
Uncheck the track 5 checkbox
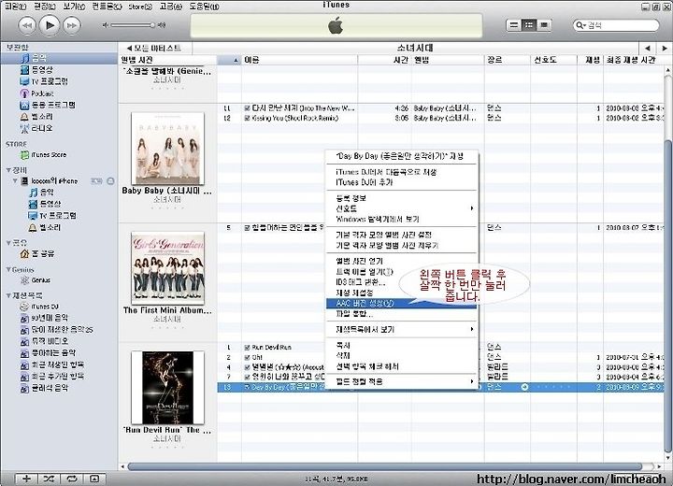point(247,228)
